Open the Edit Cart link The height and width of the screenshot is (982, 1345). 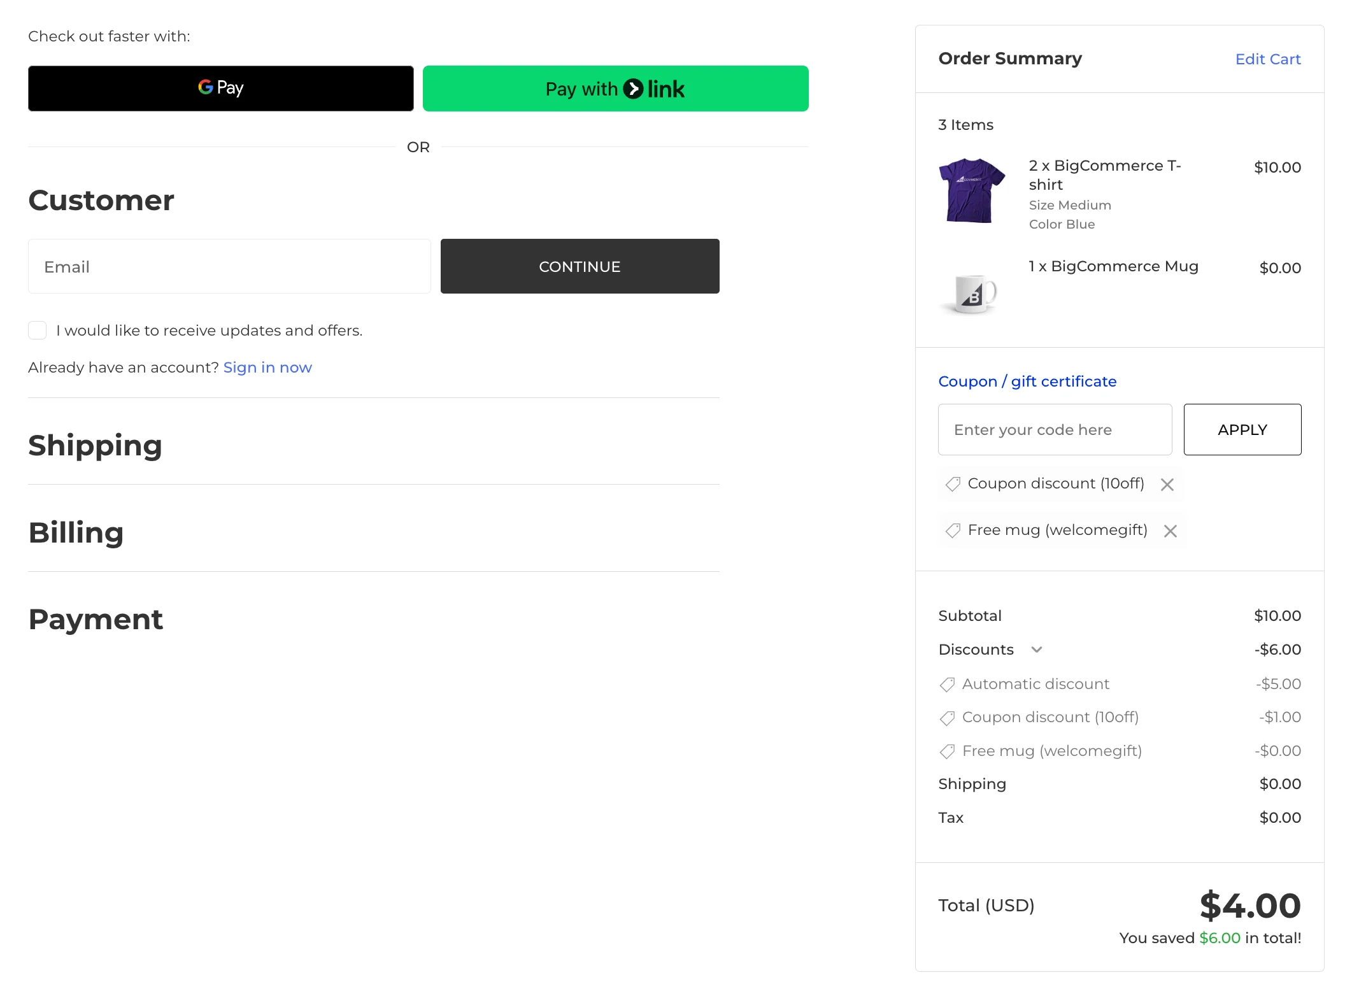1267,59
